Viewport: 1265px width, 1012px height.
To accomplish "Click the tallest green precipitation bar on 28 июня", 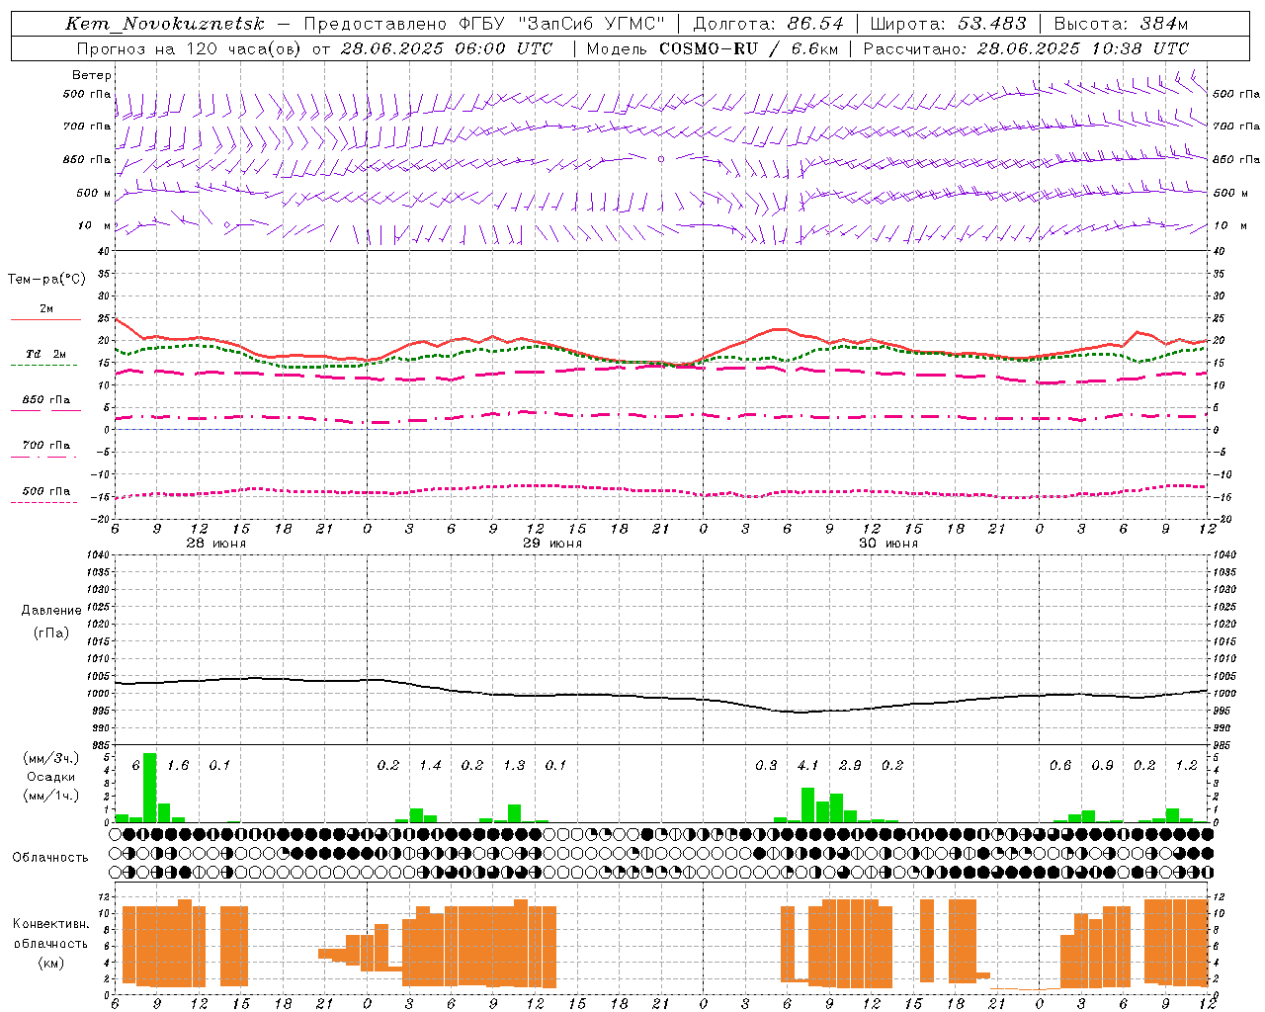I will tap(150, 788).
